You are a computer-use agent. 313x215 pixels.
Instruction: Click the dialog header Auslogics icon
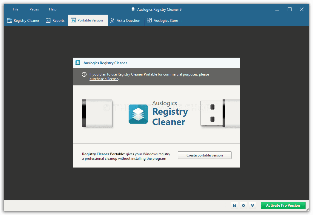78,63
